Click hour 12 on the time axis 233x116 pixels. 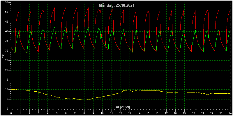coord(121,113)
